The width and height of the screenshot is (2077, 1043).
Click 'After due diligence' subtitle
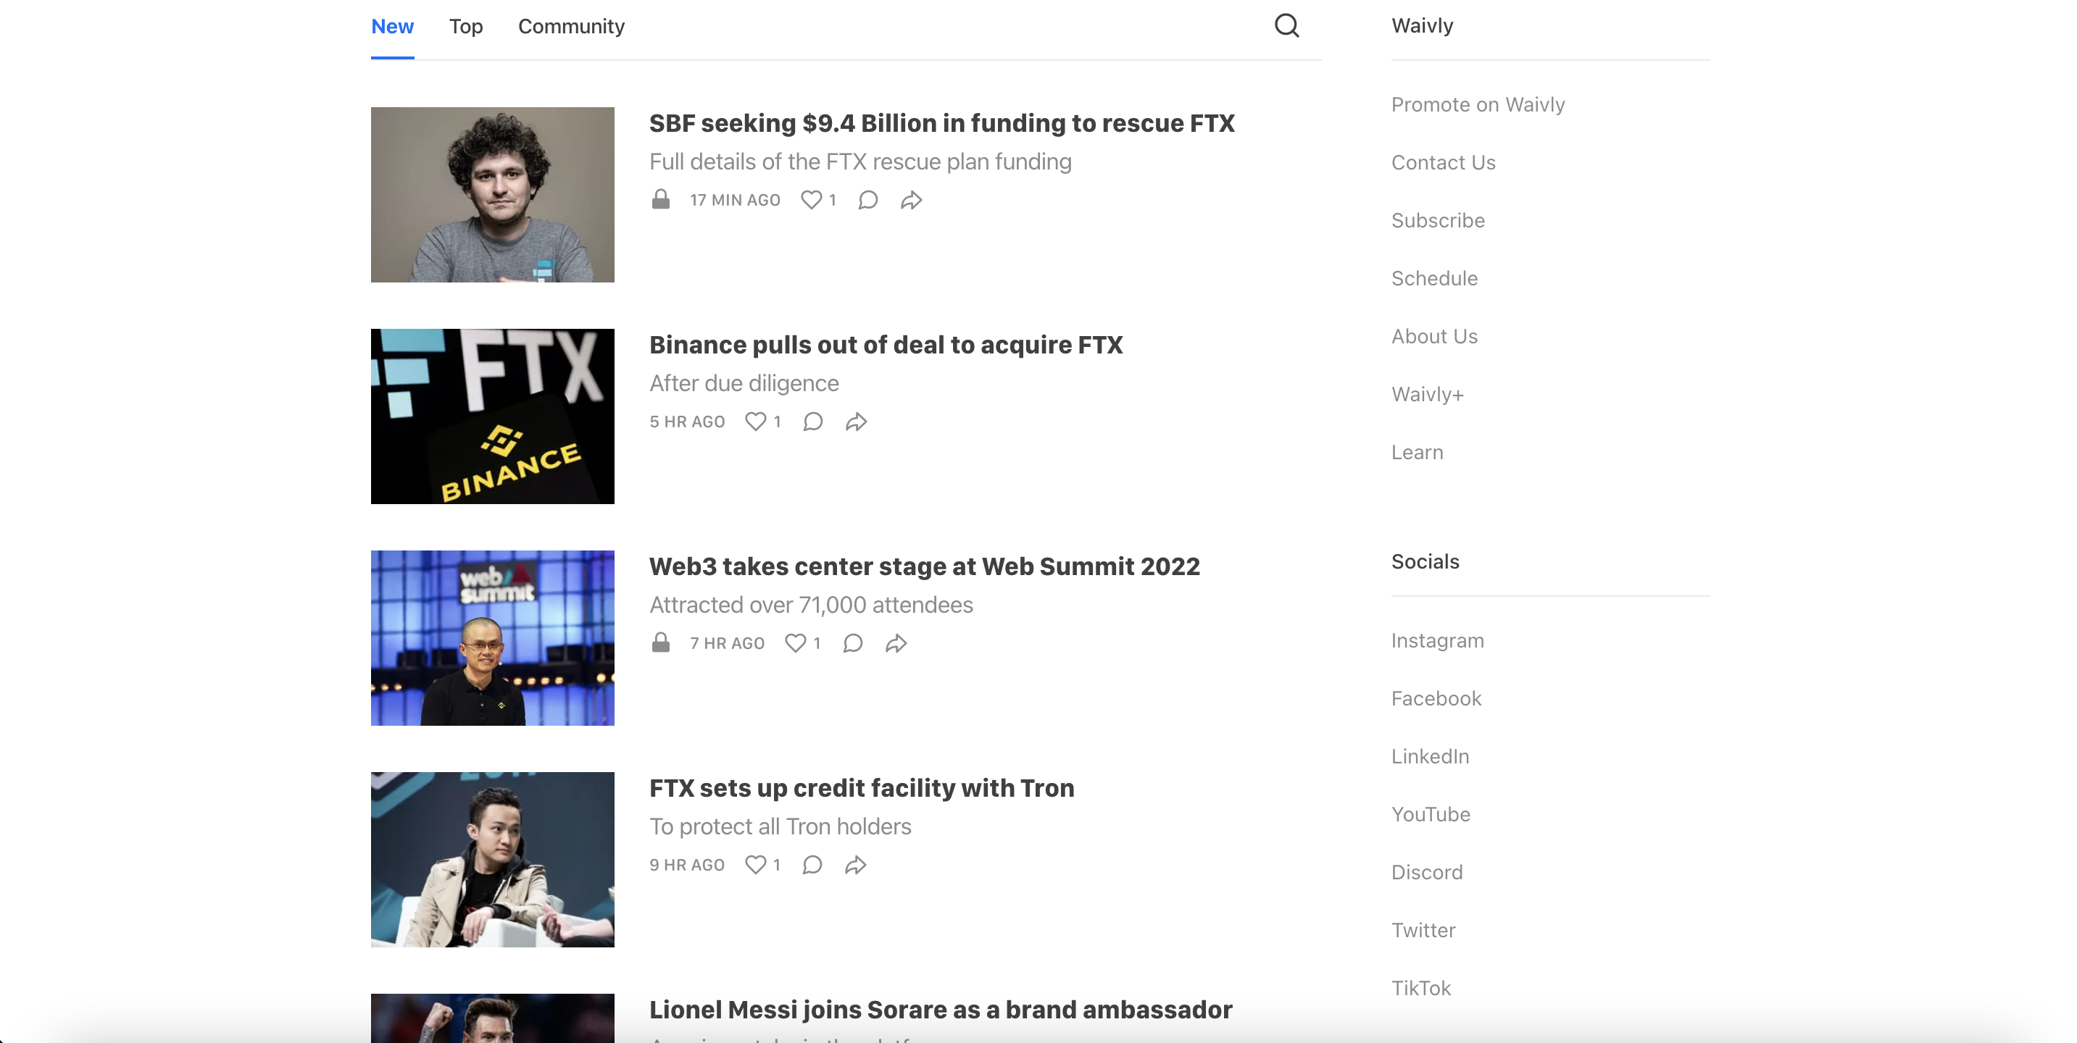coord(744,384)
